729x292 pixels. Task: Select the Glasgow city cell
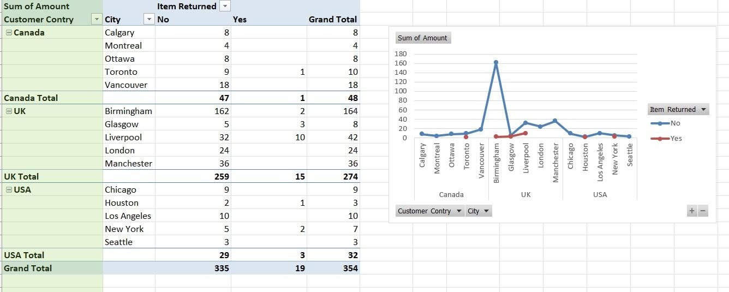(129, 124)
